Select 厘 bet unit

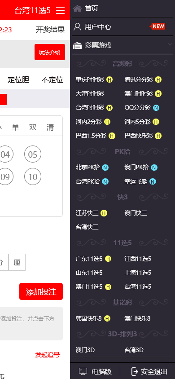click(17, 262)
